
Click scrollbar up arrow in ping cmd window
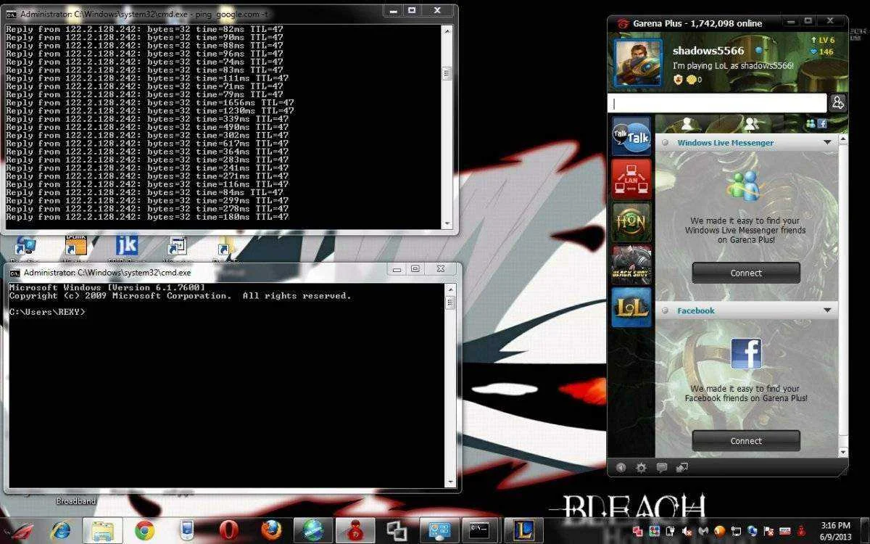pyautogui.click(x=447, y=30)
